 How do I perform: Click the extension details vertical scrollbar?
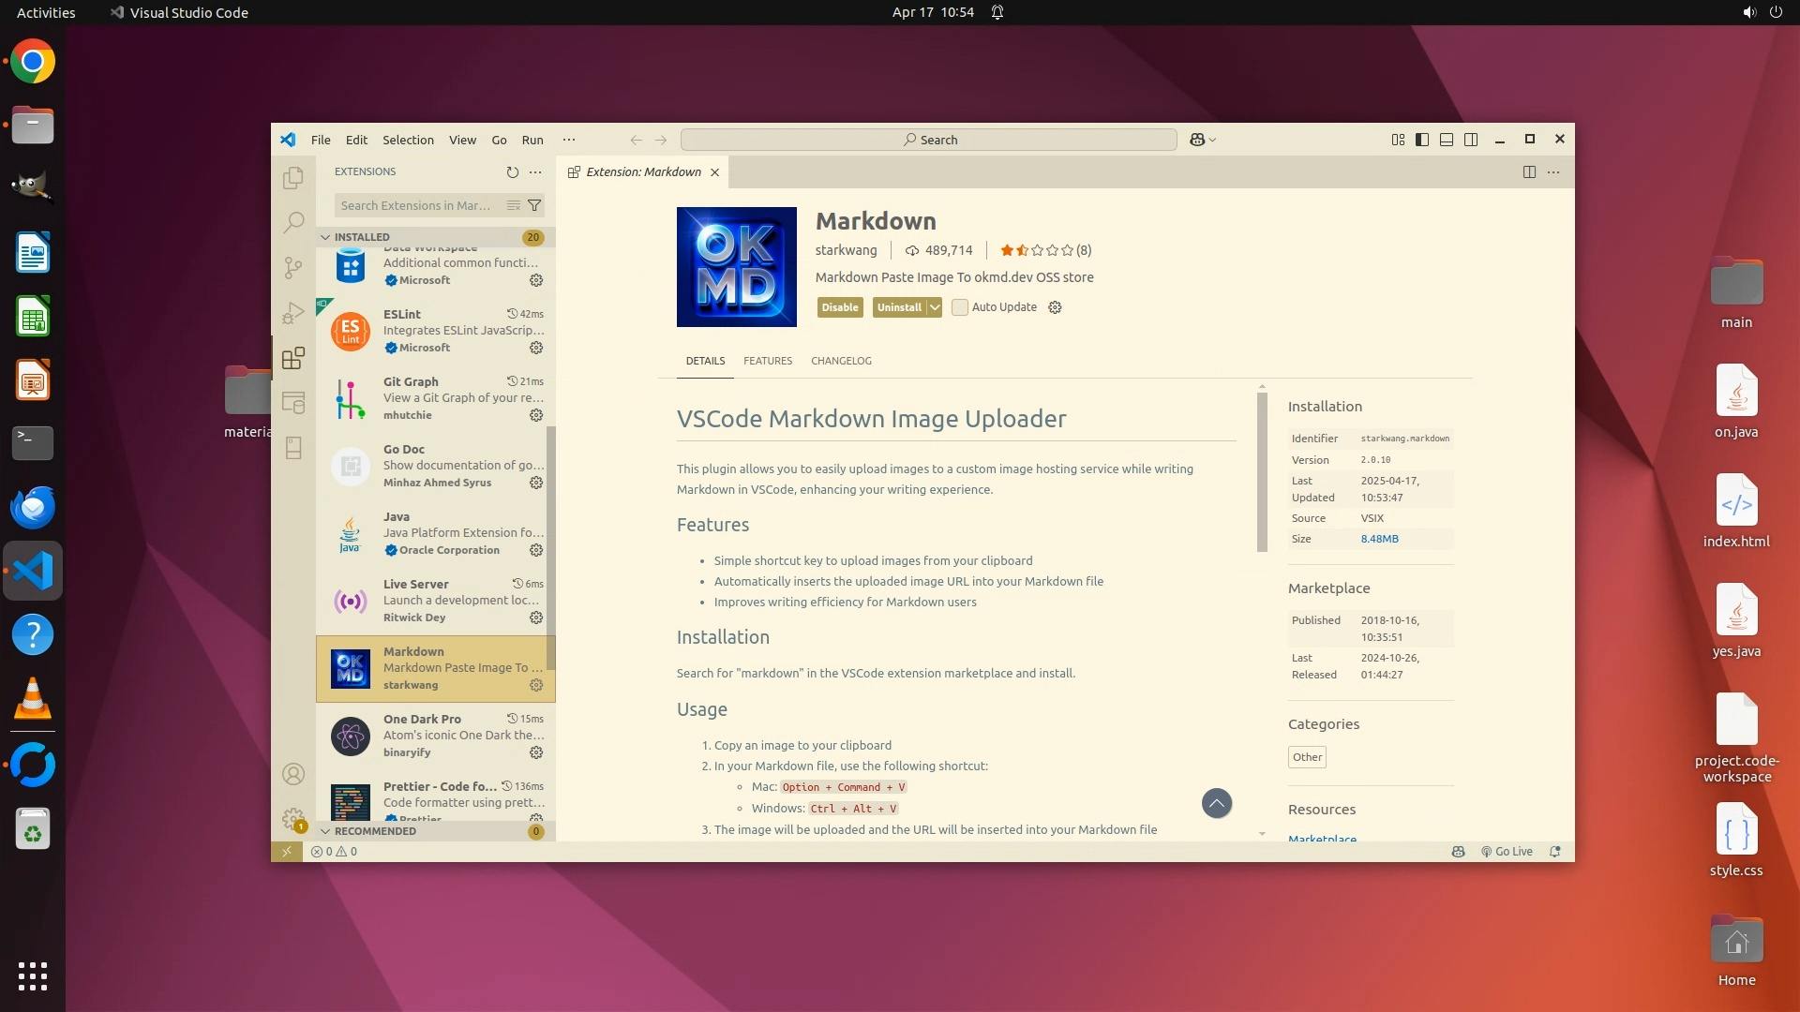(x=1262, y=472)
